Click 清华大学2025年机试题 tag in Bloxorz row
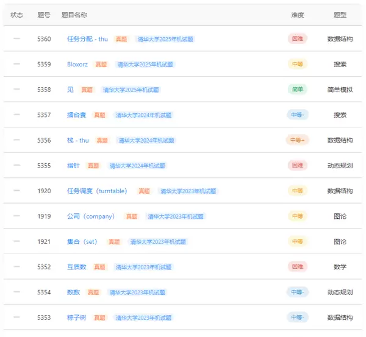Screen dimensions: 366x337 click(x=145, y=64)
